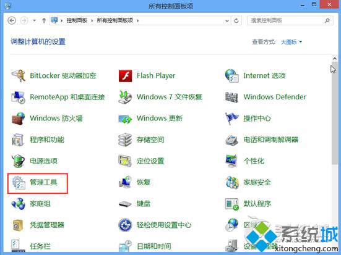This screenshot has width=341, height=255.
Task: Open Windows 7 文件恢复 icon
Action: 125,97
